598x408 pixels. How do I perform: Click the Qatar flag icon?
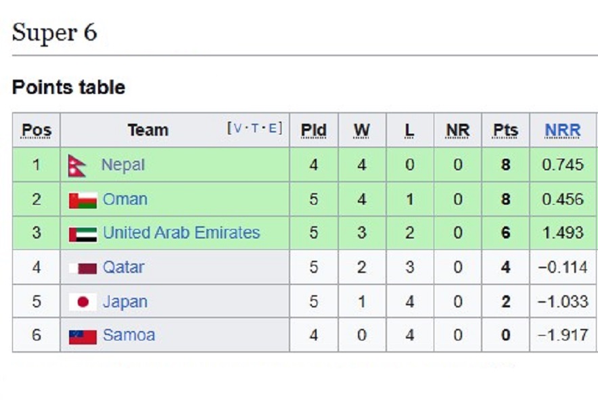tap(83, 268)
